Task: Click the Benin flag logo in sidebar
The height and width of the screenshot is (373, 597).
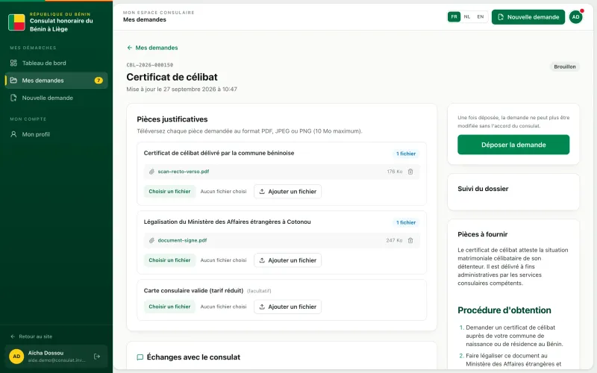Action: pyautogui.click(x=16, y=22)
